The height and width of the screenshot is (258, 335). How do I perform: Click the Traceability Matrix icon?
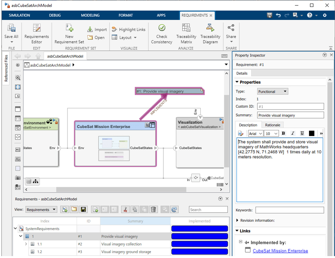tap(186, 33)
